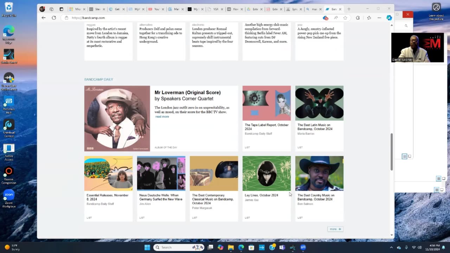450x253 pixels.
Task: Open Zoom from the taskbar
Action: tap(303, 247)
